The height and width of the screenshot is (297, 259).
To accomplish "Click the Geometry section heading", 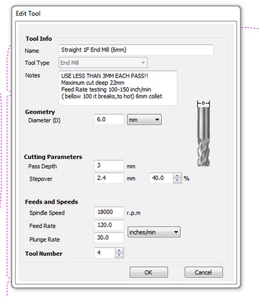I will [x=40, y=112].
